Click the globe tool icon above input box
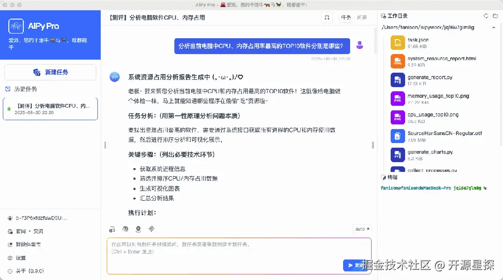The height and width of the screenshot is (280, 503). click(125, 229)
